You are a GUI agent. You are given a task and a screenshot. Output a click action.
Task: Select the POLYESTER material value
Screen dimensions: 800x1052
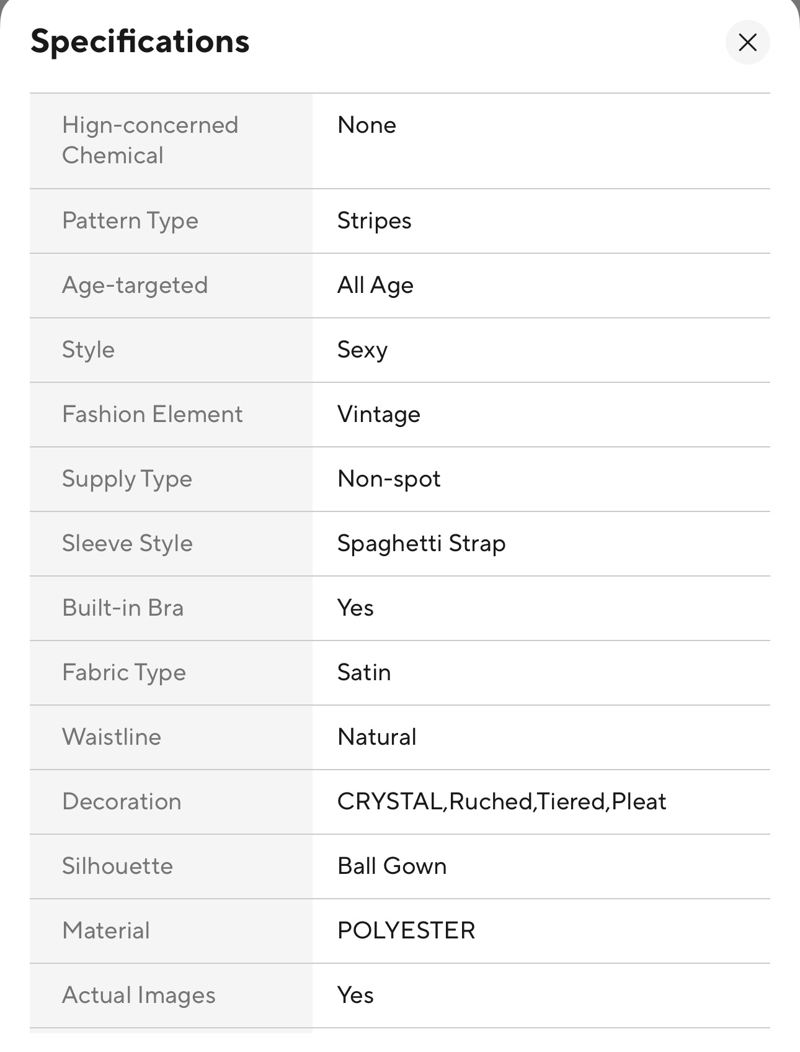(406, 931)
